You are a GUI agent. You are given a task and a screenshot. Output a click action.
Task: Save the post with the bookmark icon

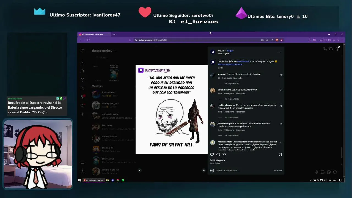click(280, 155)
